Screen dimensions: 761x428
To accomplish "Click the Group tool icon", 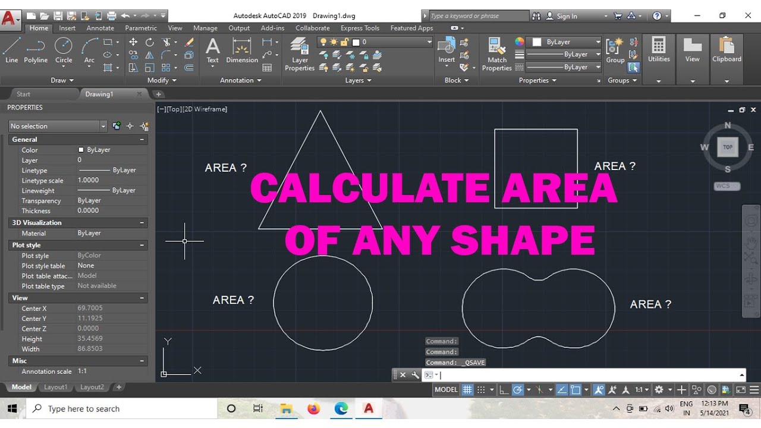I will pos(615,50).
